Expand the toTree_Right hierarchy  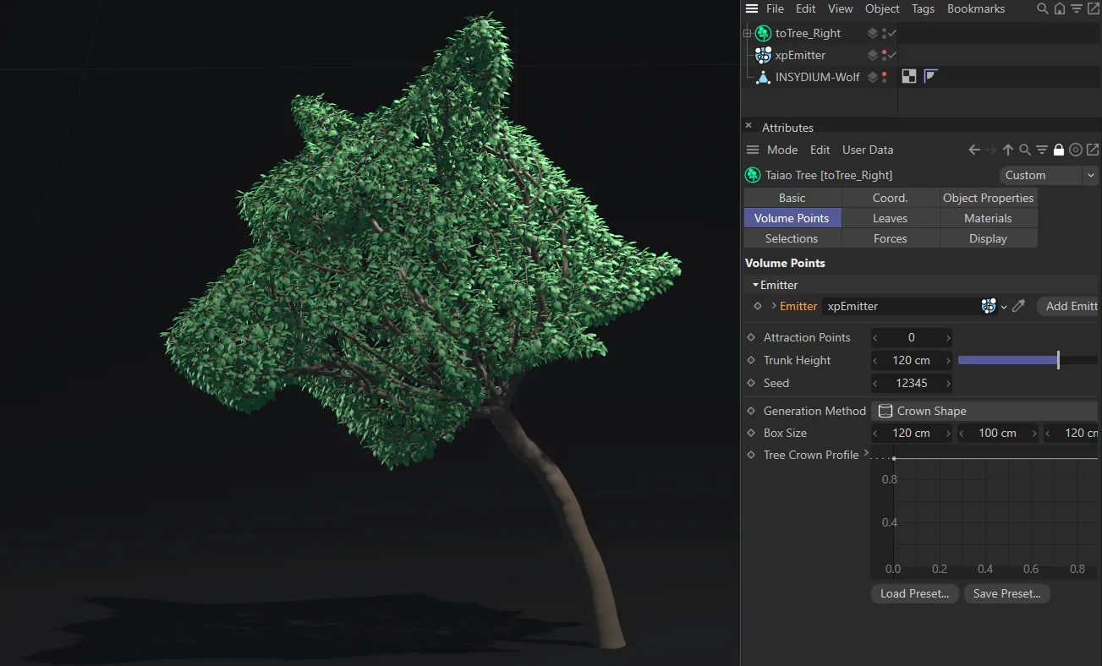(747, 33)
